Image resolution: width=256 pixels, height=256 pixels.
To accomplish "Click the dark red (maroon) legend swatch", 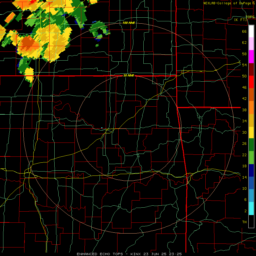I will coord(251,69).
